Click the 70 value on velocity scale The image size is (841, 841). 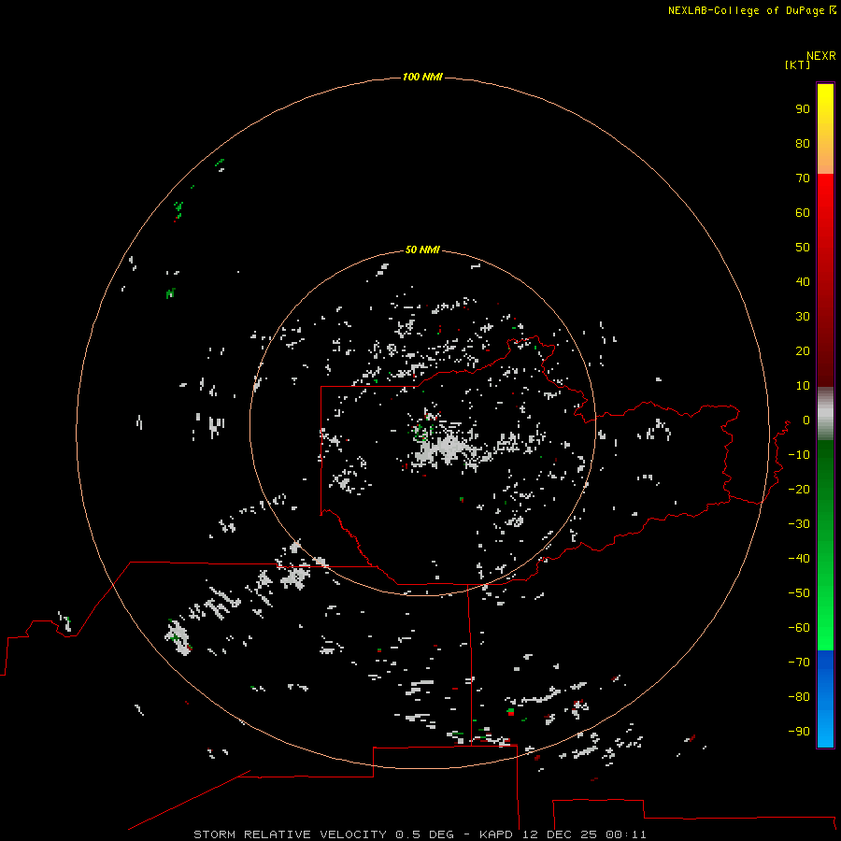[x=803, y=178]
